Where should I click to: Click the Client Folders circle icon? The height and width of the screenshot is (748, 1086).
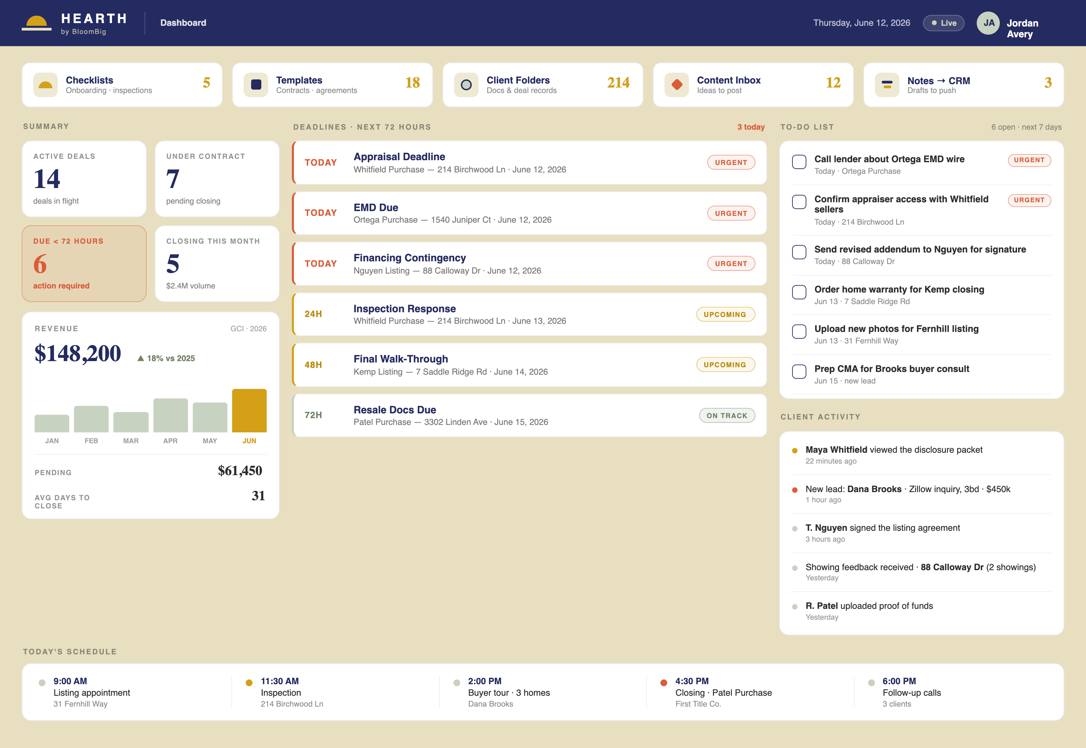coord(466,85)
